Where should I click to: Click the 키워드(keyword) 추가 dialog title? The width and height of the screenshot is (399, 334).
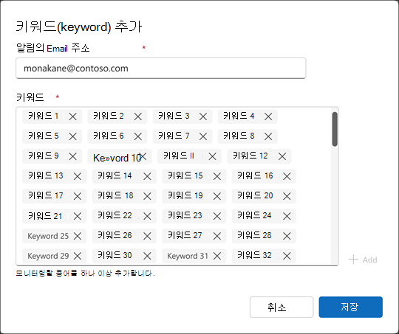[x=79, y=27]
